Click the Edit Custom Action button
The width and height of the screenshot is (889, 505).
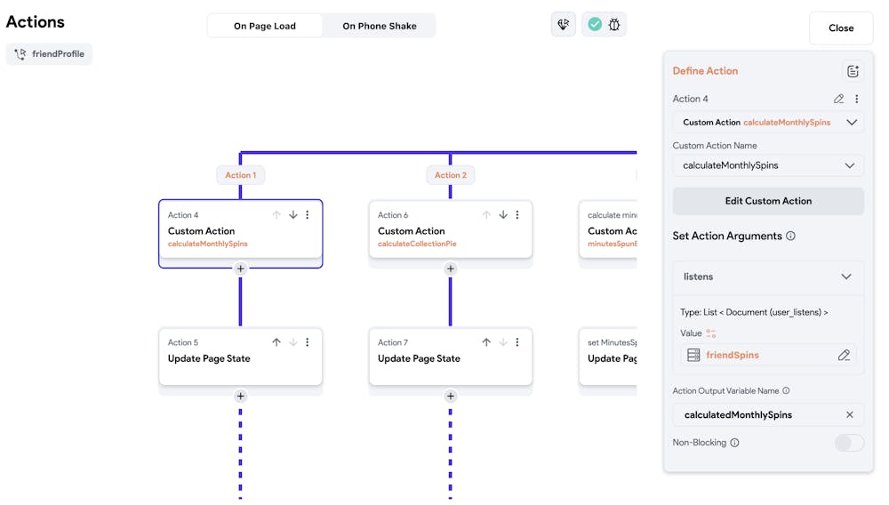pyautogui.click(x=768, y=201)
